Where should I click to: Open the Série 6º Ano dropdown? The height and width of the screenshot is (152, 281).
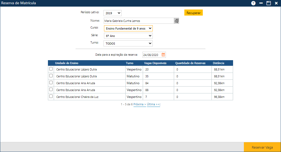(x=128, y=36)
